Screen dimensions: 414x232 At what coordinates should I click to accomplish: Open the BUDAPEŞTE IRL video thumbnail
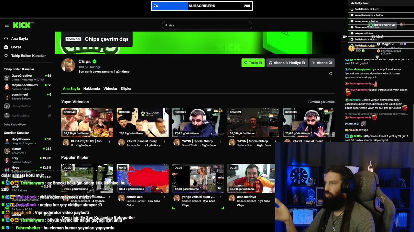[x=87, y=123]
